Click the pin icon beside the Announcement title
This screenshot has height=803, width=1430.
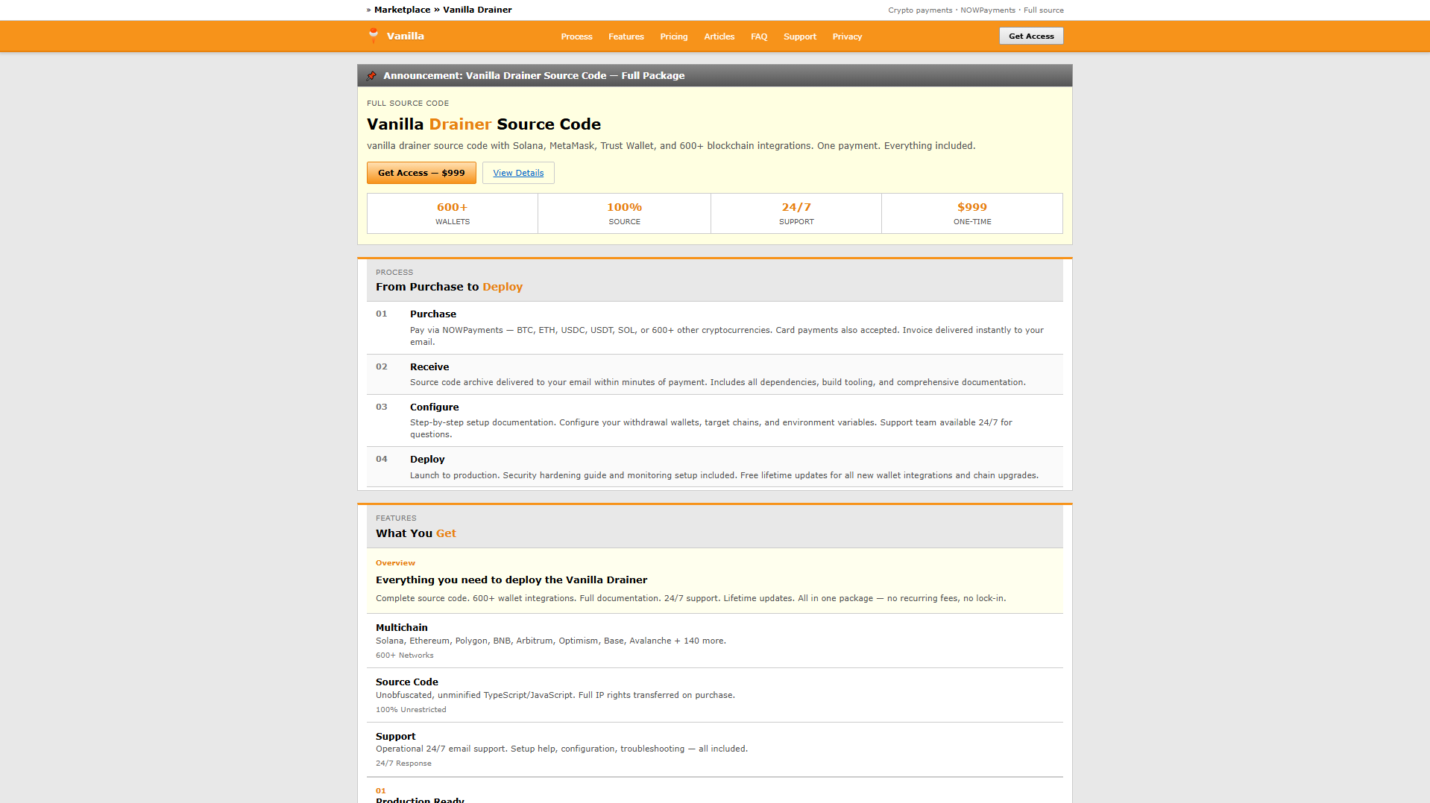click(x=371, y=75)
